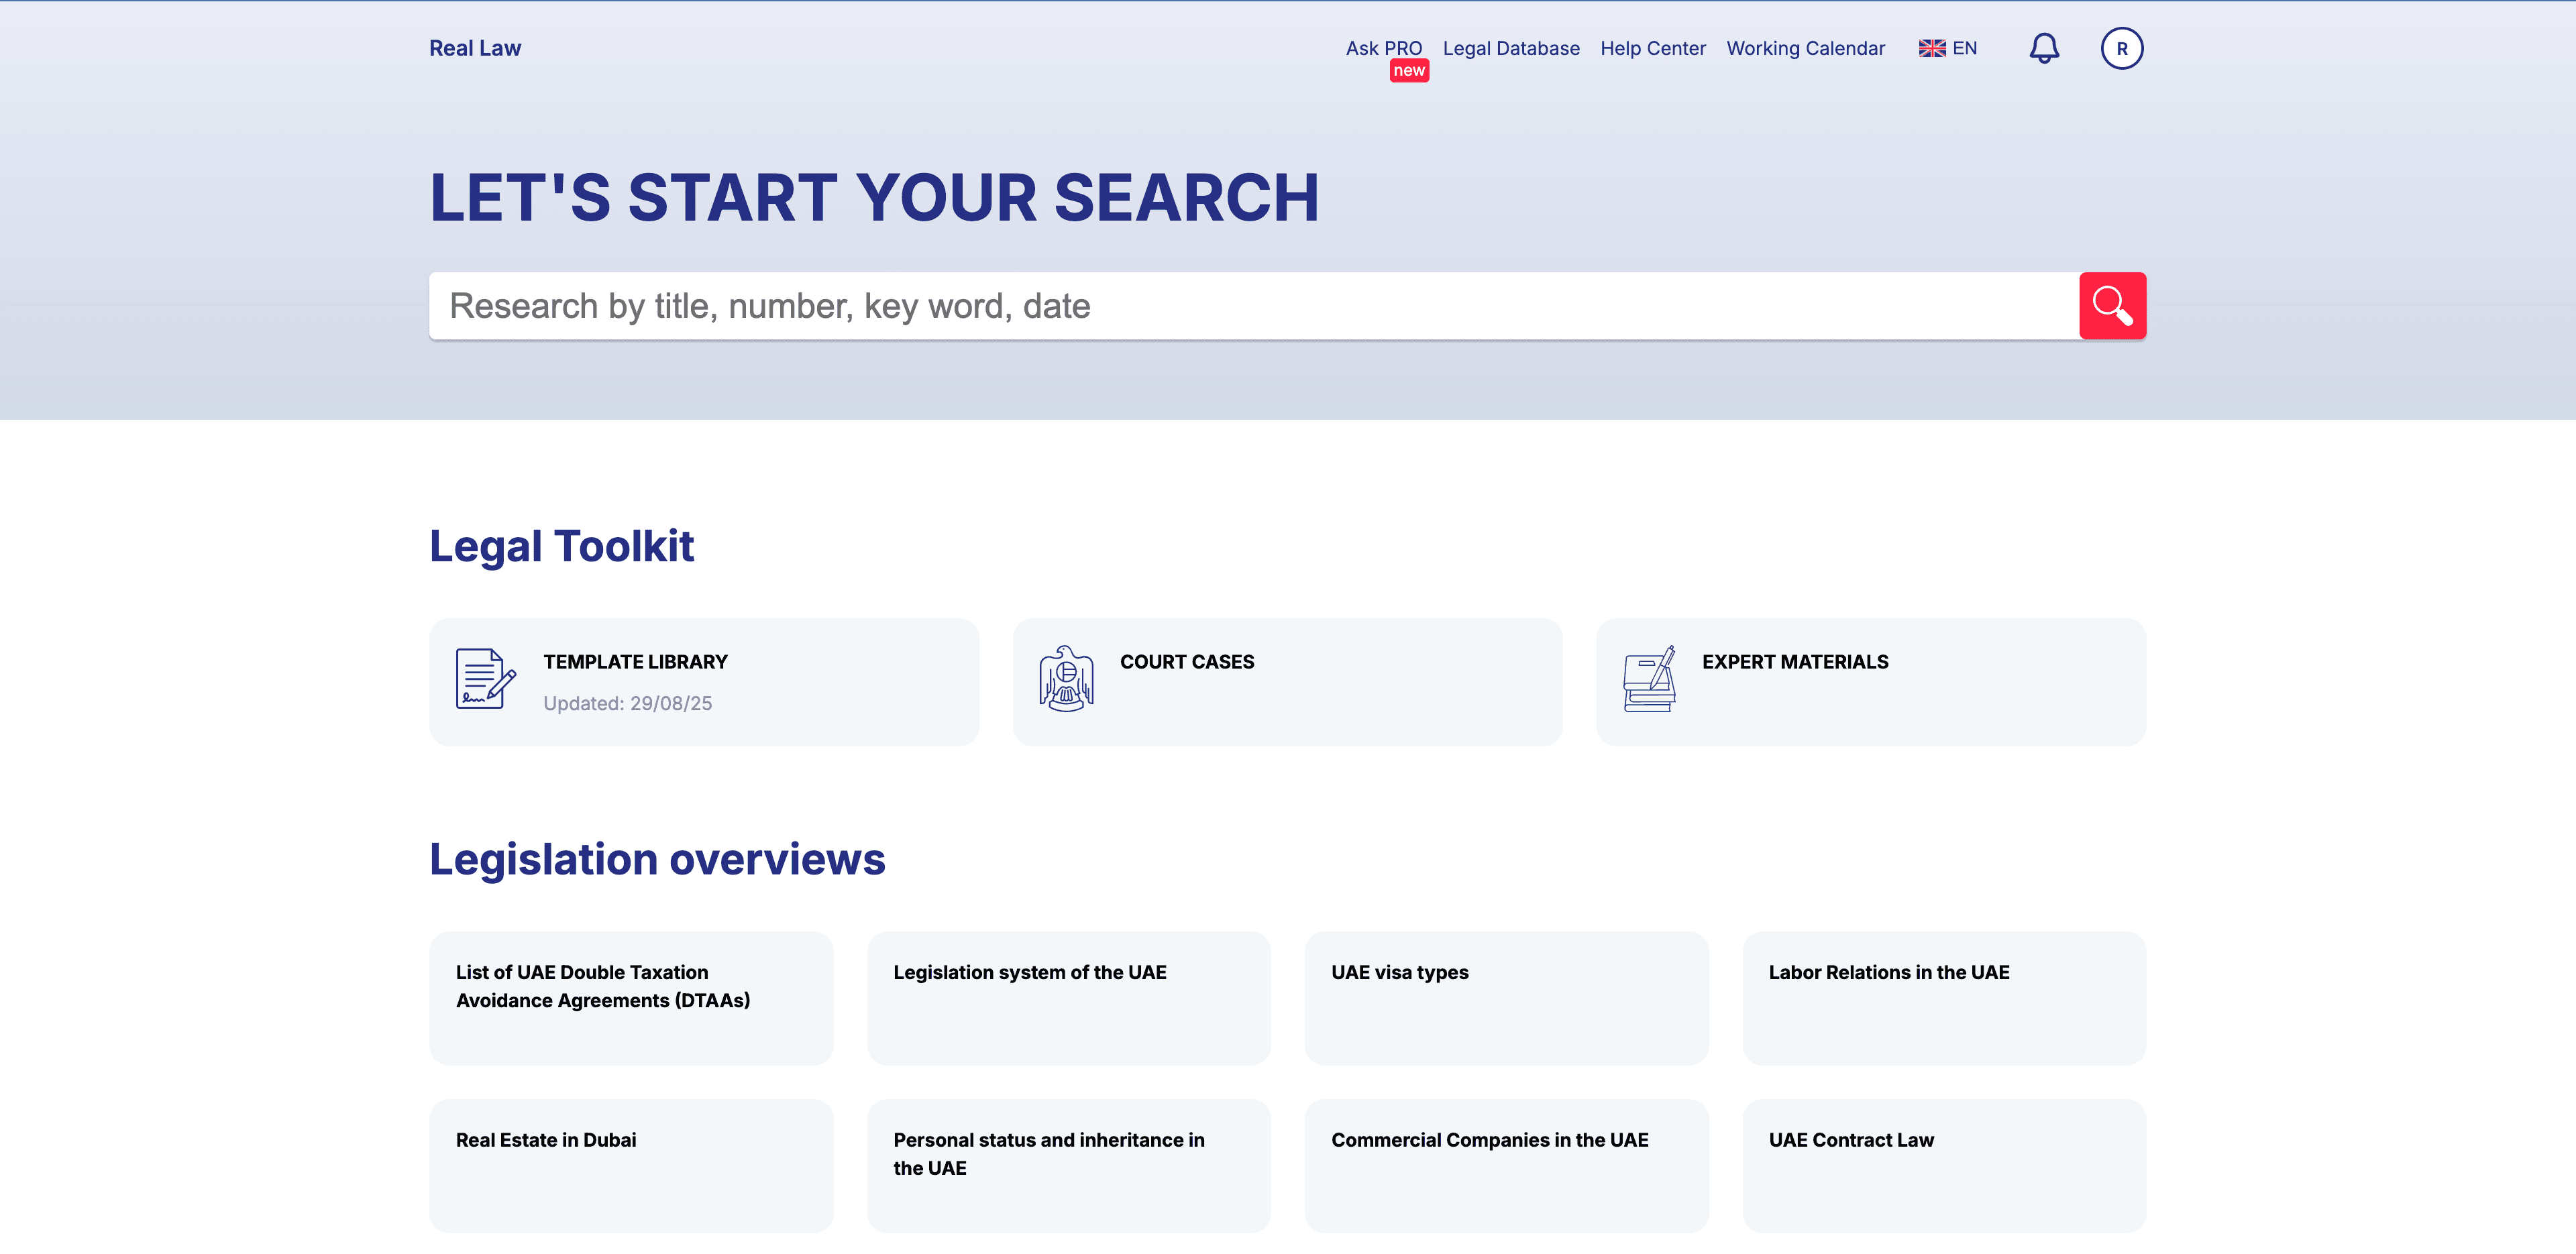Open the notifications bell icon
The width and height of the screenshot is (2576, 1254).
pos(2043,48)
